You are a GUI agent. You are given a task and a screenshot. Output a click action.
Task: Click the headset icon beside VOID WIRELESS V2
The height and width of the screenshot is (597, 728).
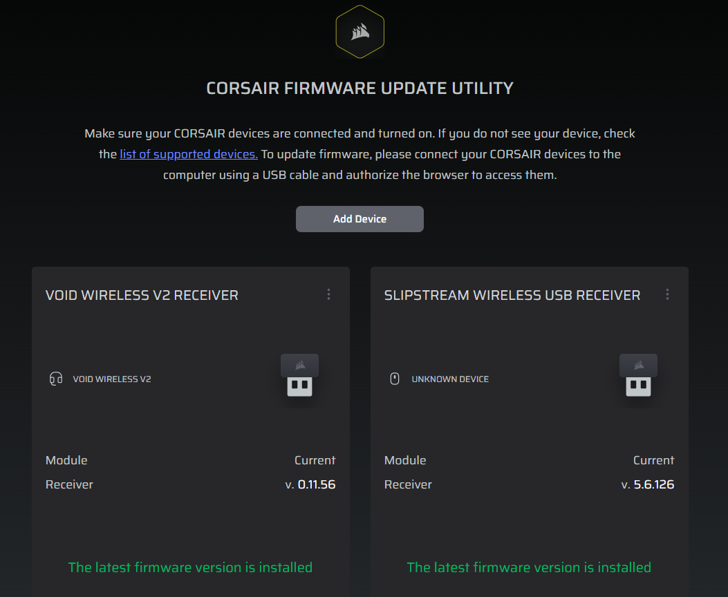click(56, 379)
